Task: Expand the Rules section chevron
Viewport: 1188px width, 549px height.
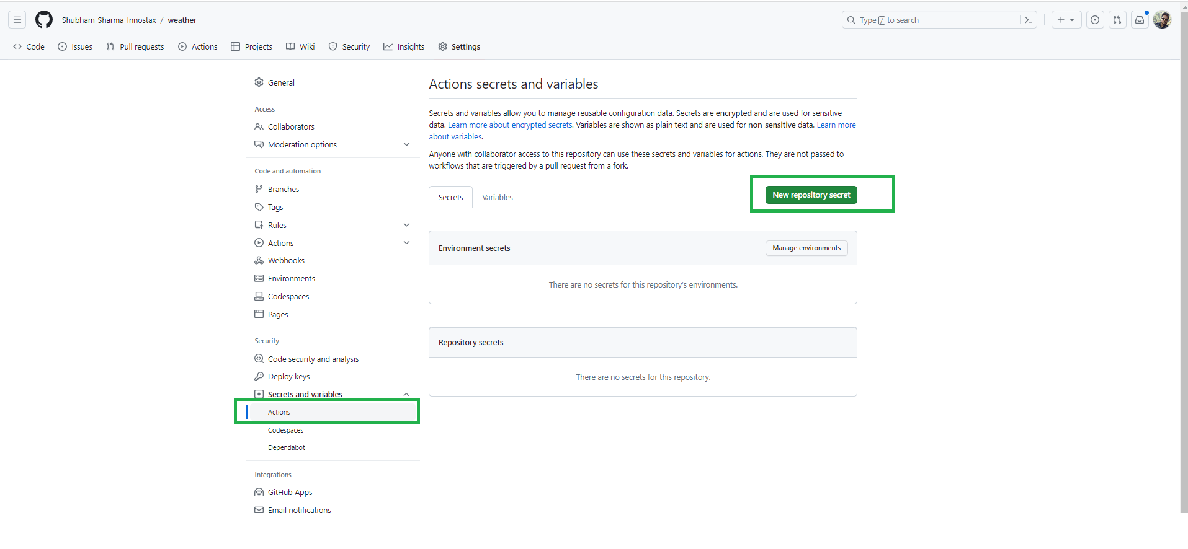Action: (406, 225)
